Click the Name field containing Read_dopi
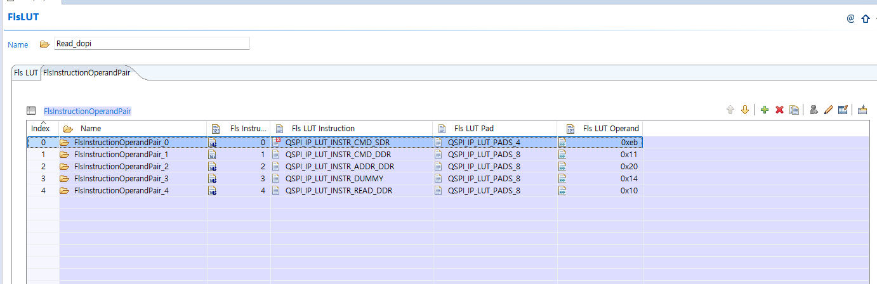The image size is (877, 284). coord(152,44)
